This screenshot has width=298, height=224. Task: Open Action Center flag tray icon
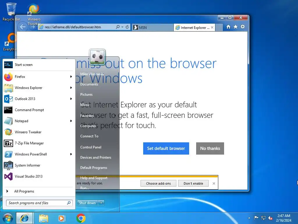(256, 218)
